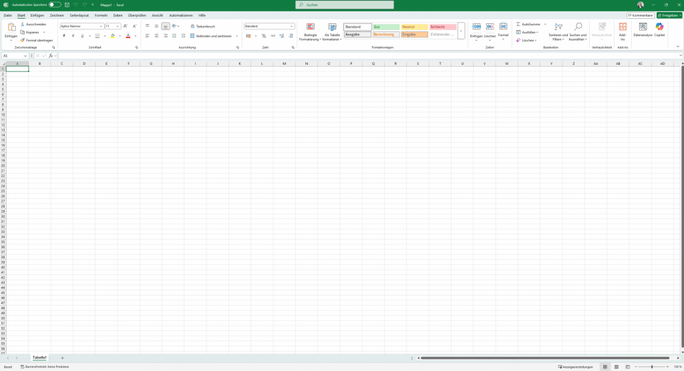Open the Add-Ins button
This screenshot has width=684, height=371.
click(x=623, y=32)
